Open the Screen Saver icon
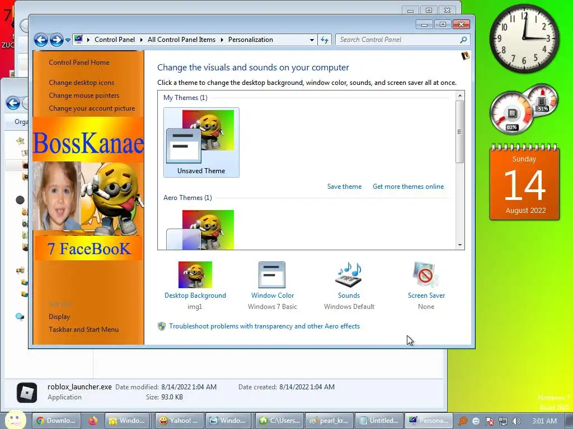573x429 pixels. pyautogui.click(x=426, y=275)
